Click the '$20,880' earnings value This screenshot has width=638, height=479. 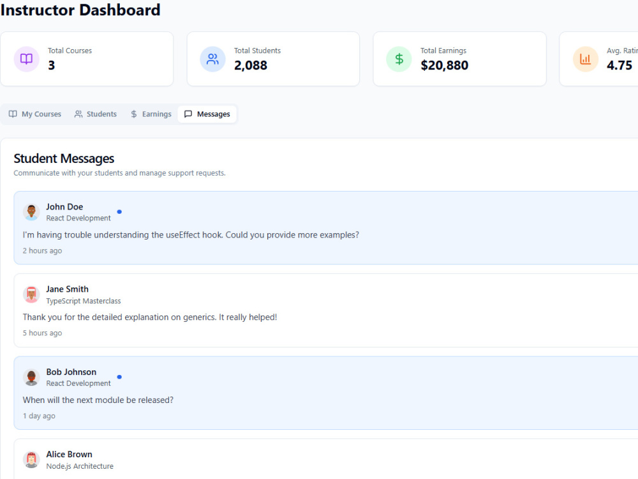(444, 65)
